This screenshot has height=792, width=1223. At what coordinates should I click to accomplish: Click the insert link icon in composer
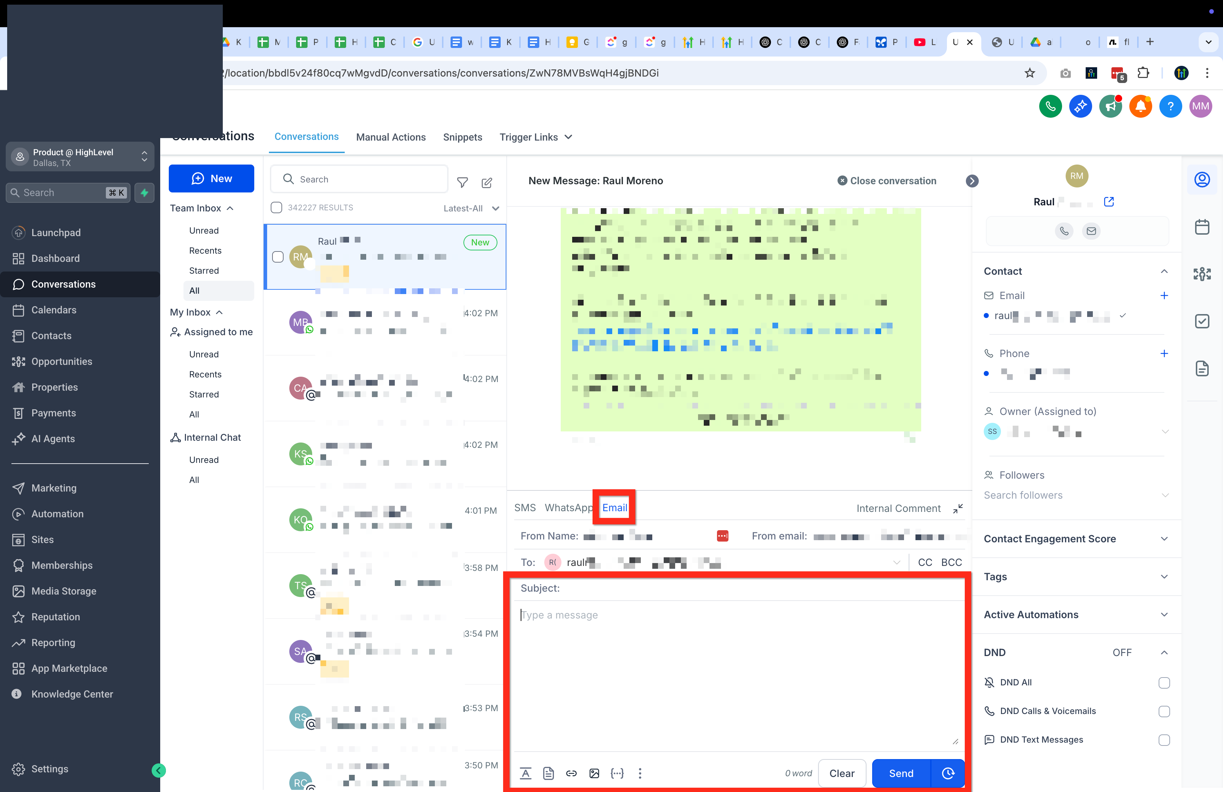point(571,773)
